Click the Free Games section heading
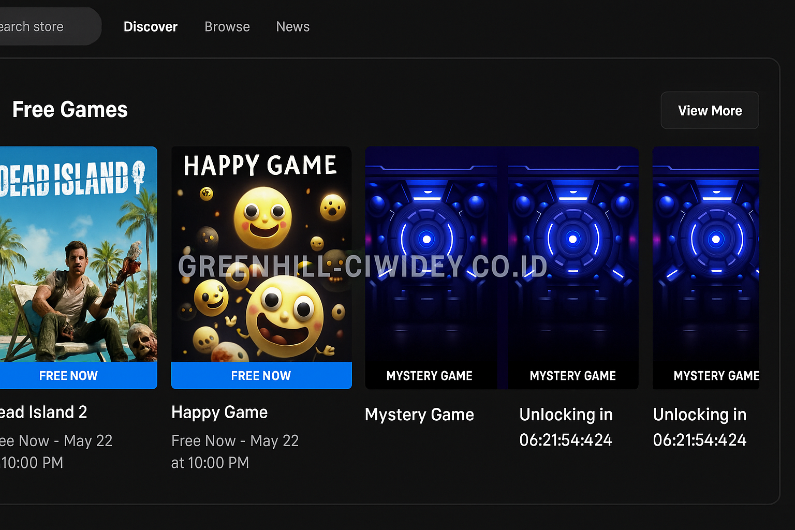Image resolution: width=795 pixels, height=530 pixels. point(70,110)
